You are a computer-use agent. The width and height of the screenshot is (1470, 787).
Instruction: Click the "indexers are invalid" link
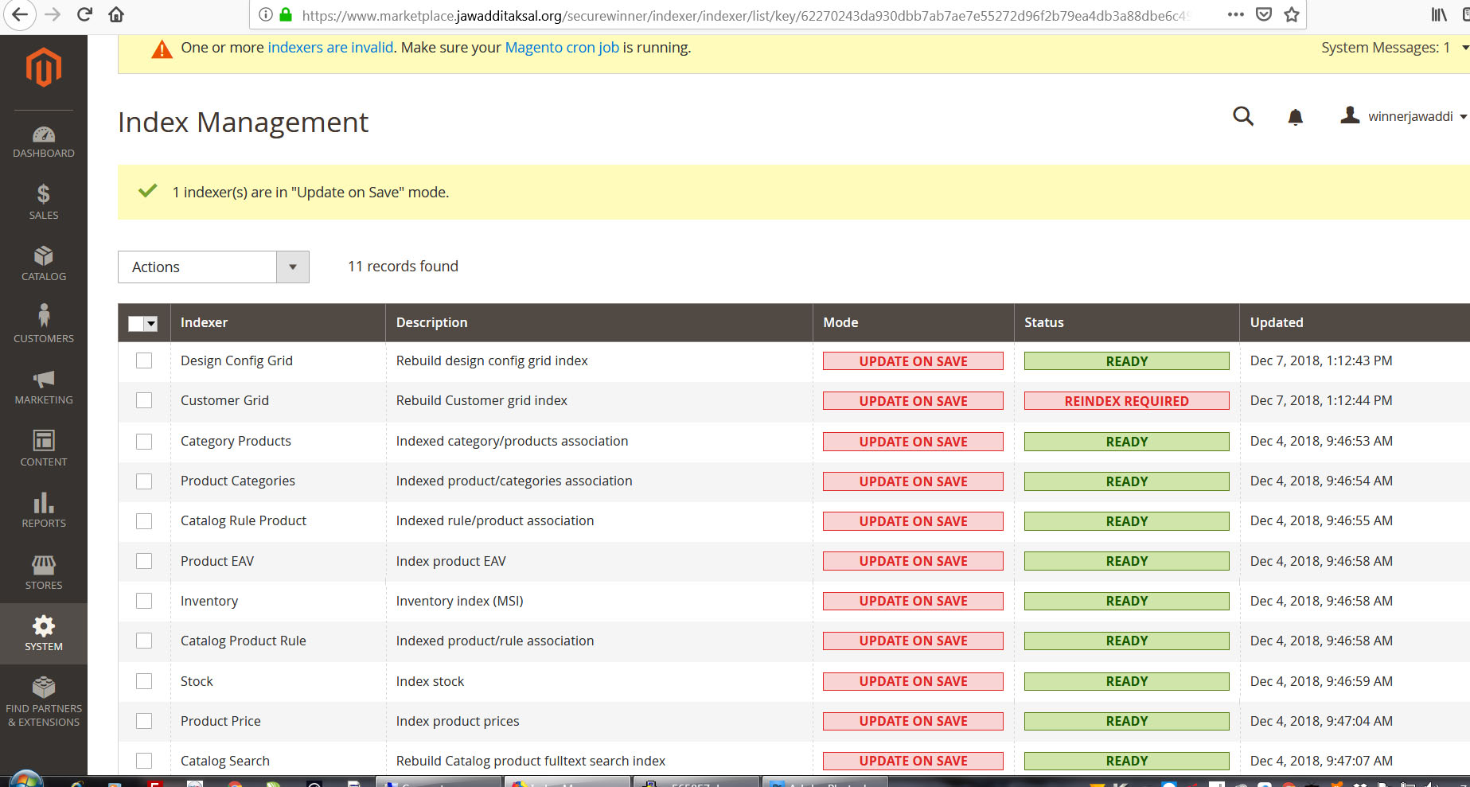click(x=329, y=48)
